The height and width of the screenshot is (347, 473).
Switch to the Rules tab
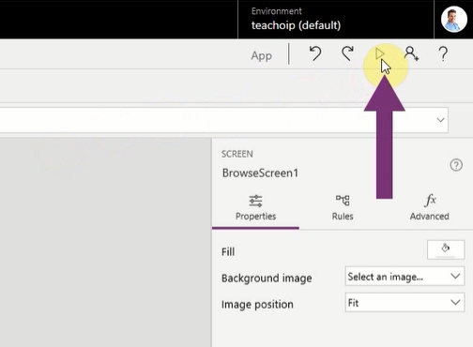coord(343,207)
